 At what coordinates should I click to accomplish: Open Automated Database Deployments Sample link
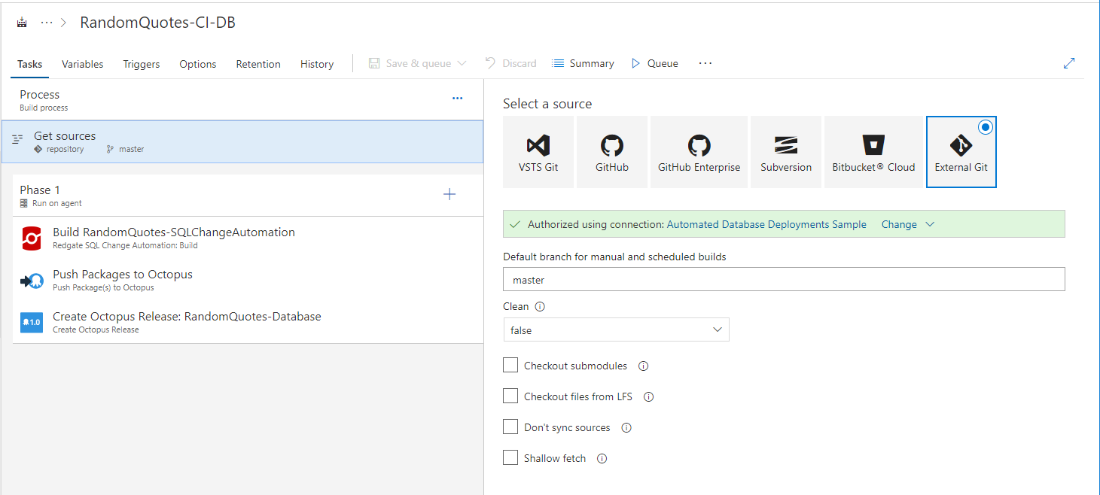click(766, 224)
